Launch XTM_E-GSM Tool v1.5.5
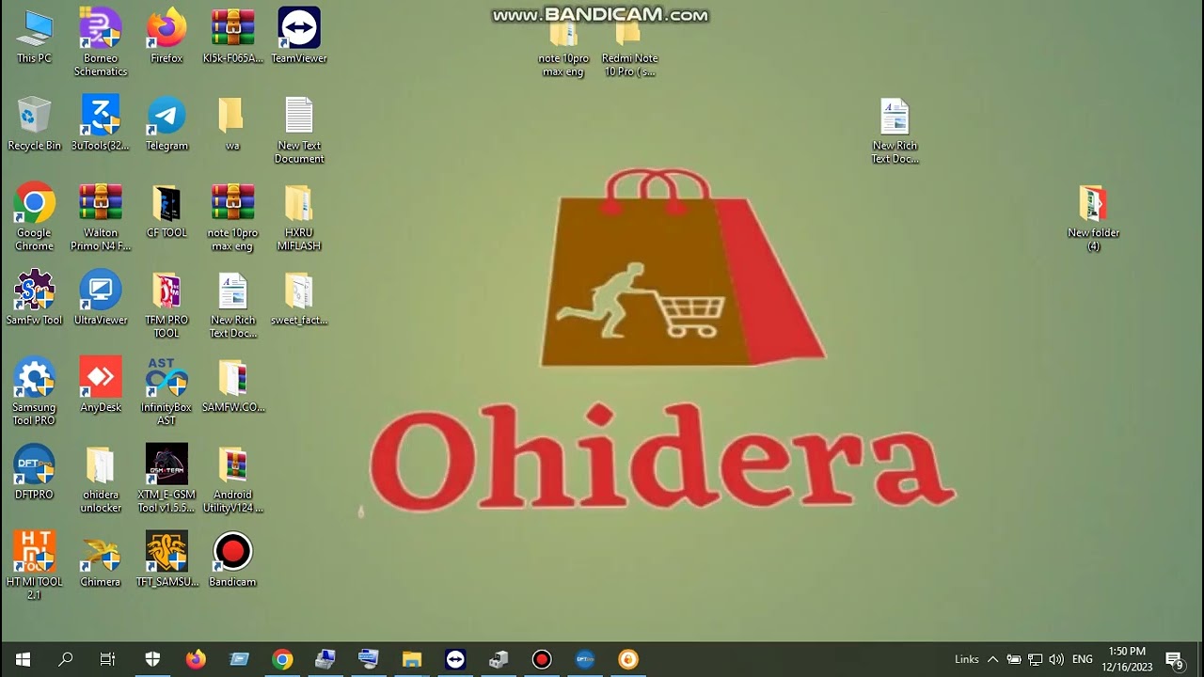Viewport: 1204px width, 677px height. 166,480
